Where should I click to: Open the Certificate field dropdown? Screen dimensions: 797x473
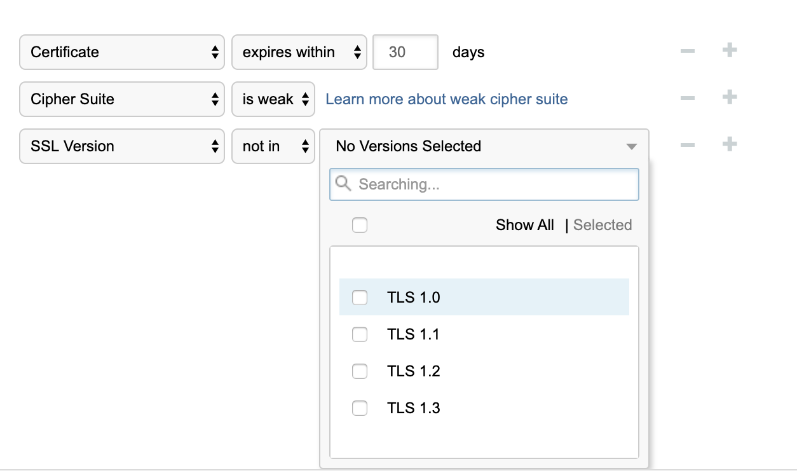click(122, 52)
